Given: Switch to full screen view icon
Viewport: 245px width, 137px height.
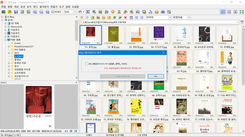Looking at the screenshot, I should point(242,12).
